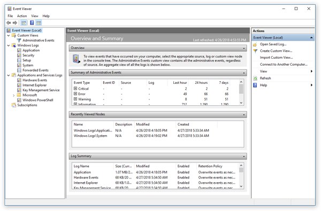Viewport: 321px width, 211px height.
Task: Collapse Applications and Services Logs node
Action: click(x=9, y=75)
